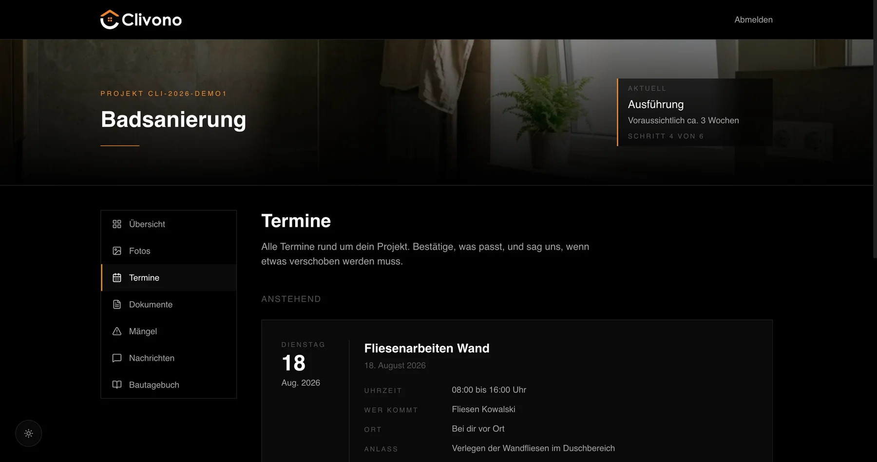Click the Voraussichtlich ca. 3 Wochen text

click(x=683, y=120)
